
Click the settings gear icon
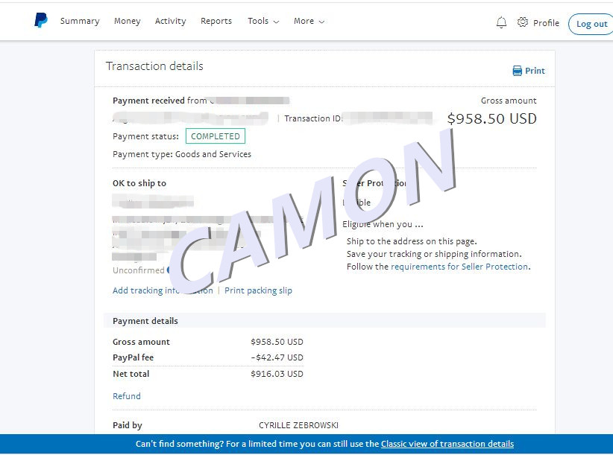point(523,22)
